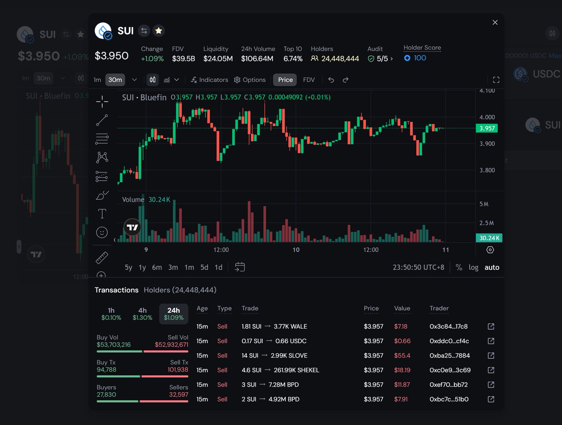
Task: Expand the chart type dropdown arrow
Action: tap(177, 80)
